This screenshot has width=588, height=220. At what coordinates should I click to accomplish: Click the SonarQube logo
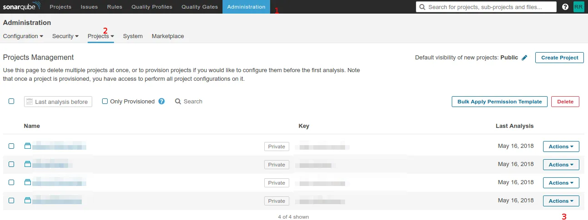[x=22, y=7]
